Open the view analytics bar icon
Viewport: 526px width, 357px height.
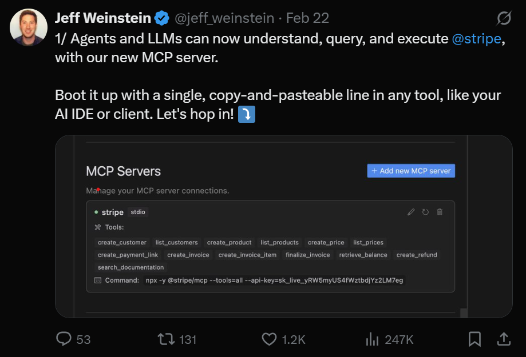372,339
